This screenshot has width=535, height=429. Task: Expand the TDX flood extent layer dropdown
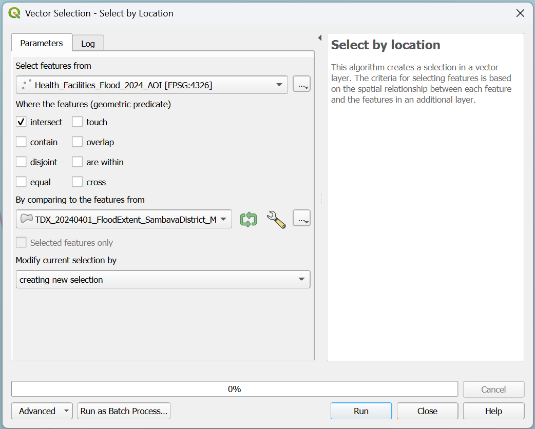[124, 219]
